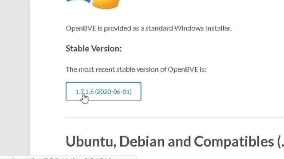Click the word 'Compatibles' in heading

coord(234,141)
